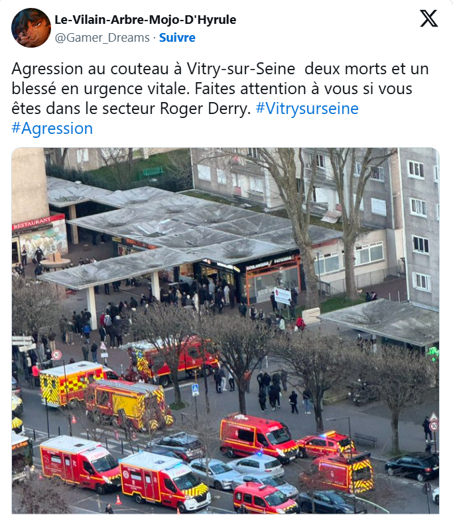Open the #Agression hashtag
Screen dimensions: 453x515
point(52,128)
